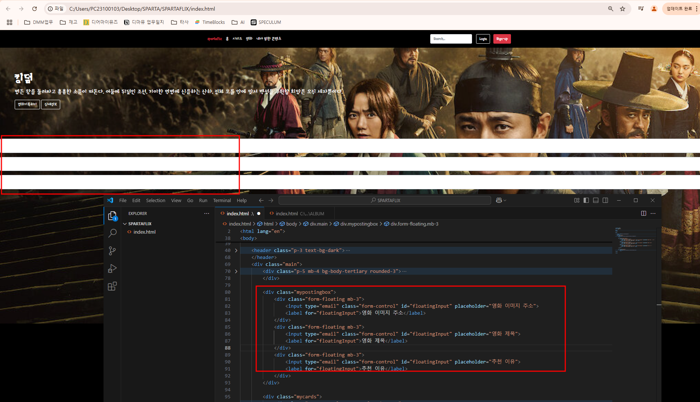Viewport: 700px width, 402px height.
Task: Click the 영화기록하기 button under 킹덤
Action: pos(27,105)
